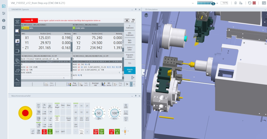This screenshot has width=267, height=139.
Task: Click the T,F,S softkey
Action: pos(130,63)
